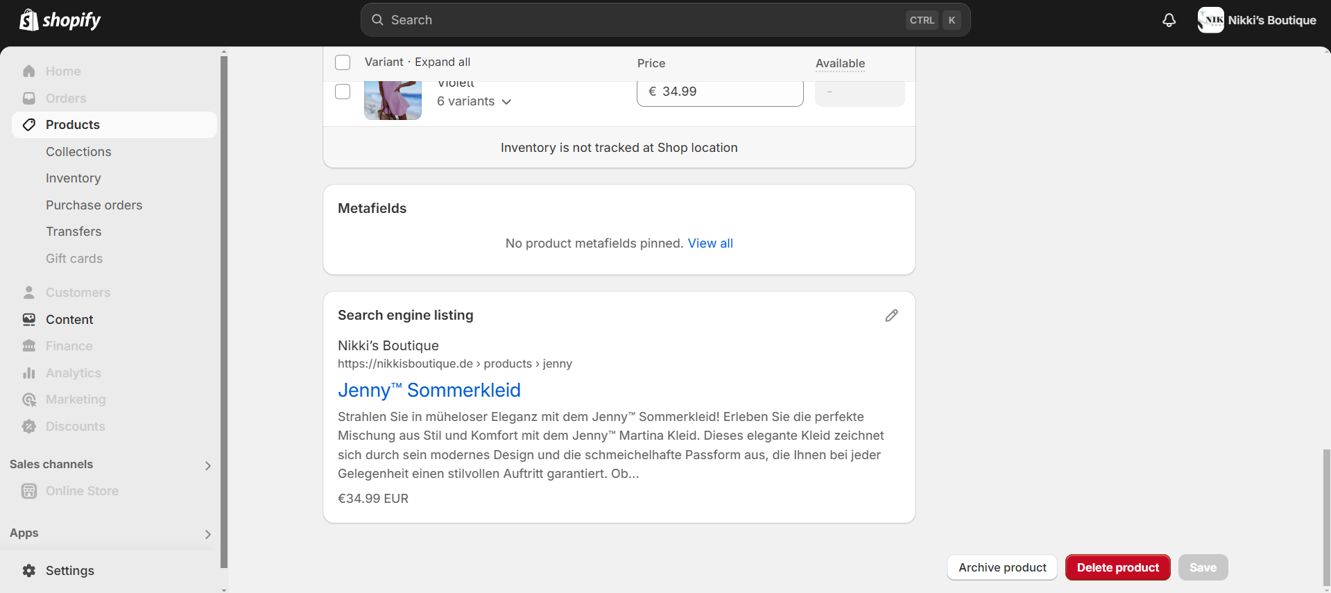The image size is (1331, 593).
Task: Expand the 6 variants dropdown
Action: pyautogui.click(x=474, y=101)
